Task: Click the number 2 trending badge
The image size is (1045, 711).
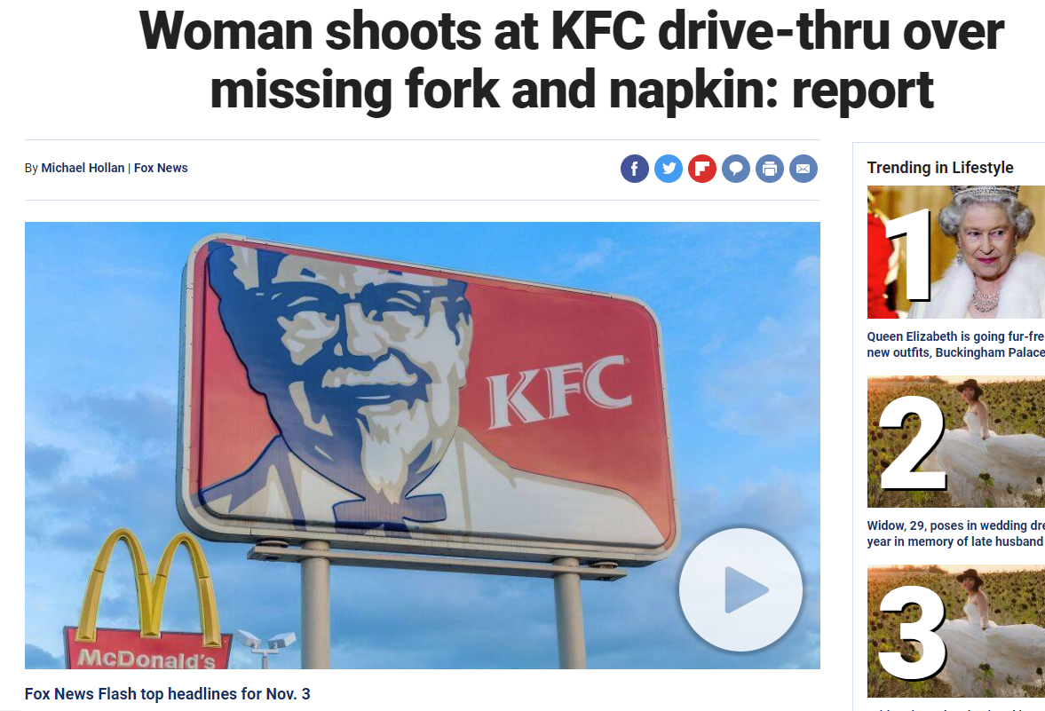Action: click(913, 443)
